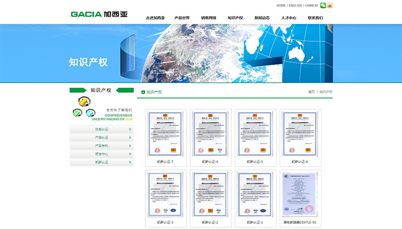Image resolution: width=402 pixels, height=229 pixels.
Task: Go to the HOME link
Action: 281,5
